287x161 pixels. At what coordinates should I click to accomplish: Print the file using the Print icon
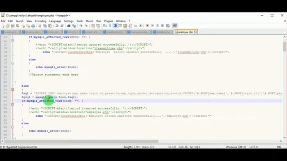point(33,26)
